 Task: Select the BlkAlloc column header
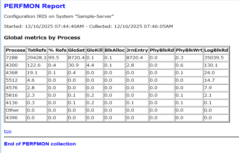[114, 50]
